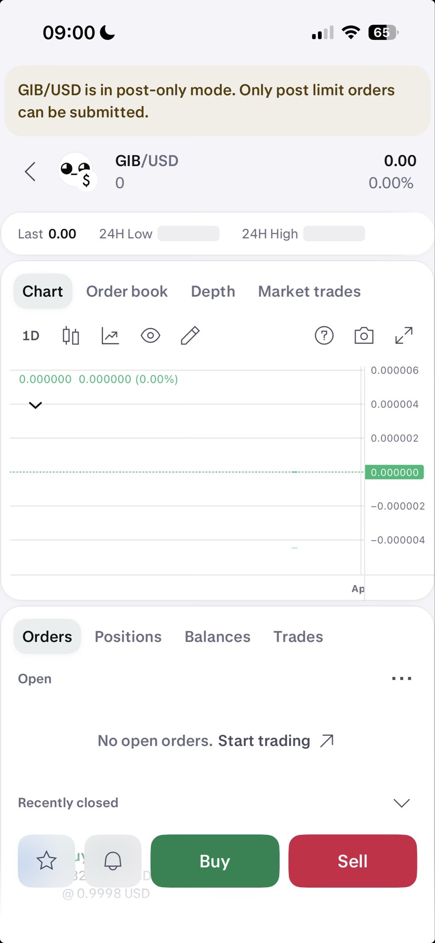Screen dimensions: 435x943
Task: Take chart snapshot with camera icon
Action: (364, 336)
